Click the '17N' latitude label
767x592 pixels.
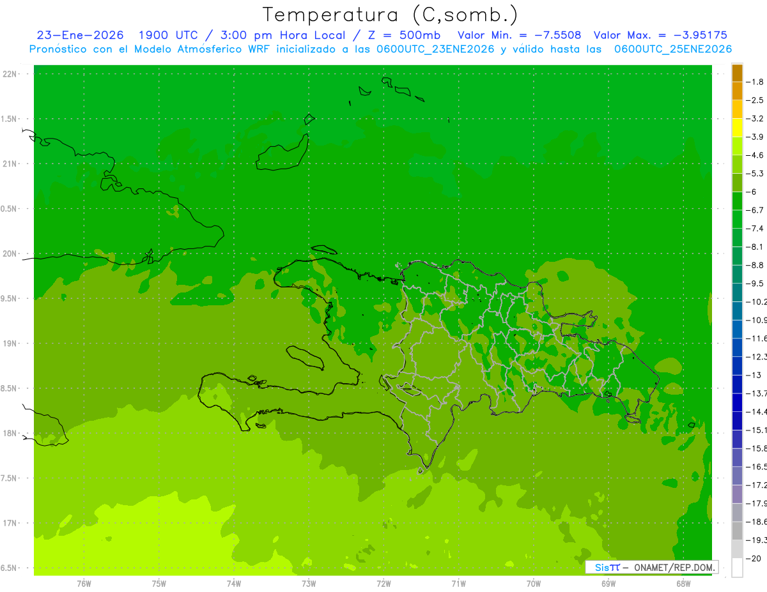10,523
